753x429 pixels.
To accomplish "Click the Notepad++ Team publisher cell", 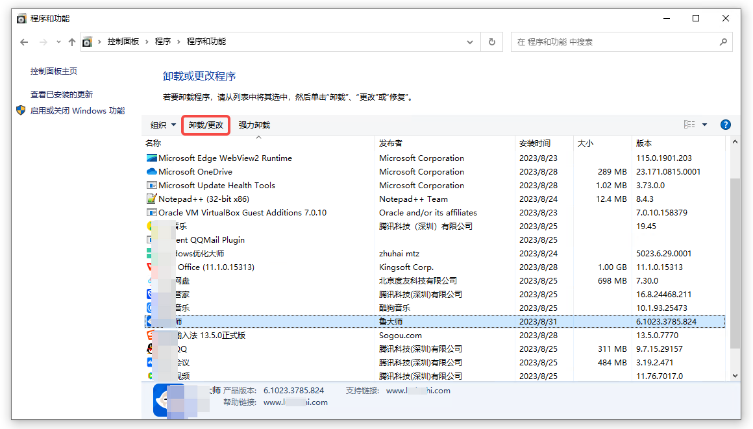I will pyautogui.click(x=414, y=199).
